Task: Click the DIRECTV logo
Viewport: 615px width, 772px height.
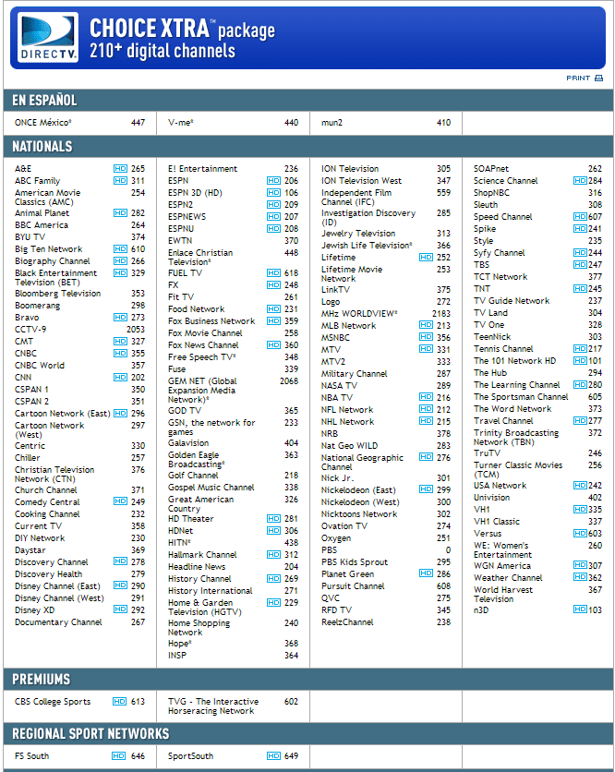Action: [x=48, y=38]
